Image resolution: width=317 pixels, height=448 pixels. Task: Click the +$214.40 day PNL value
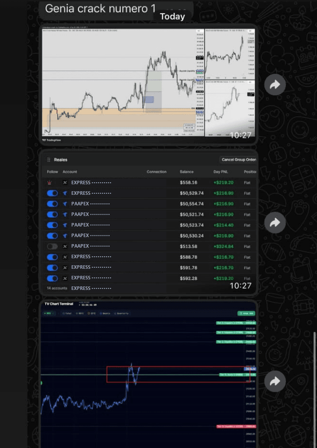tap(224, 225)
